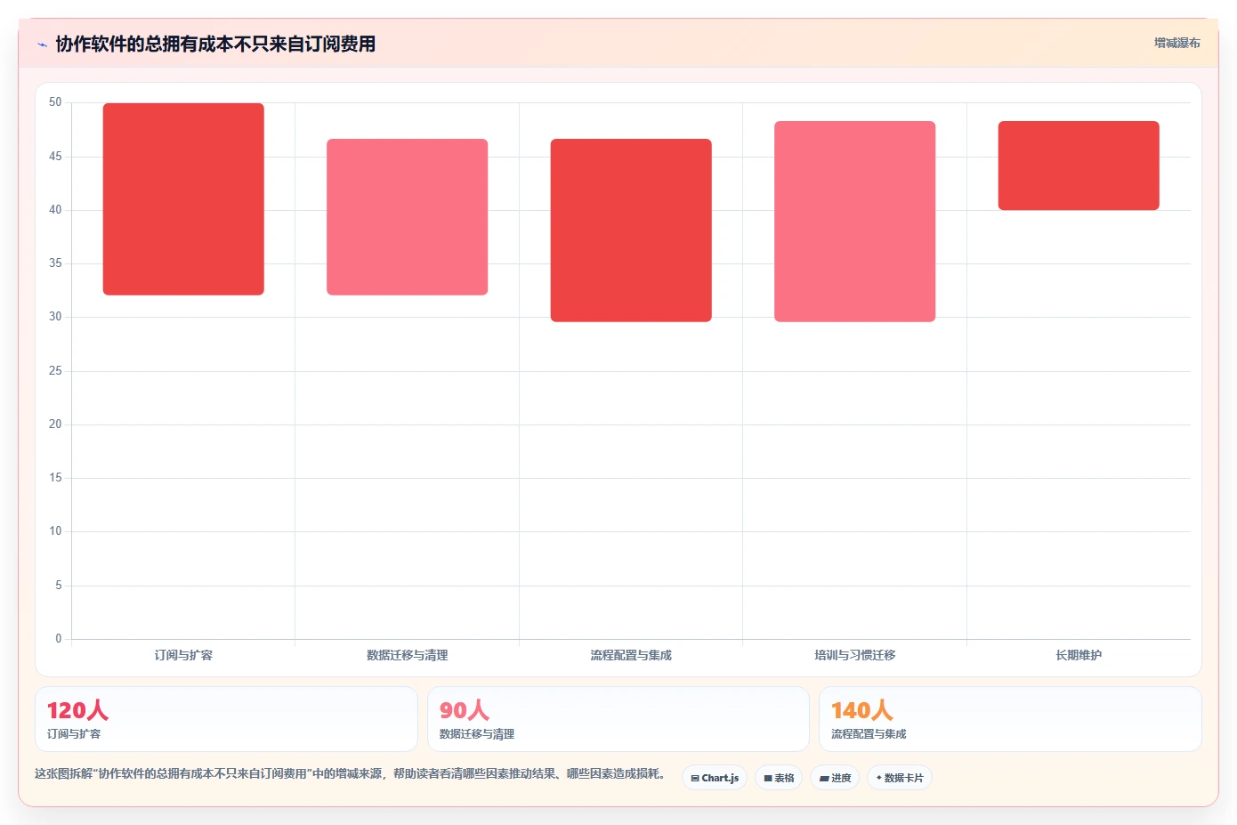The image size is (1237, 825).
Task: Click y-axis value 0
Action: [x=59, y=639]
